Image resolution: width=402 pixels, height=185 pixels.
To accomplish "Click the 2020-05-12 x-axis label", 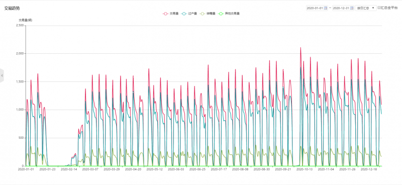I will point(154,169).
